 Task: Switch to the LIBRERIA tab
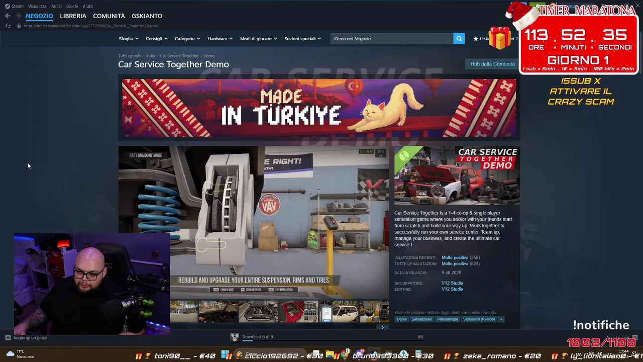pos(73,16)
